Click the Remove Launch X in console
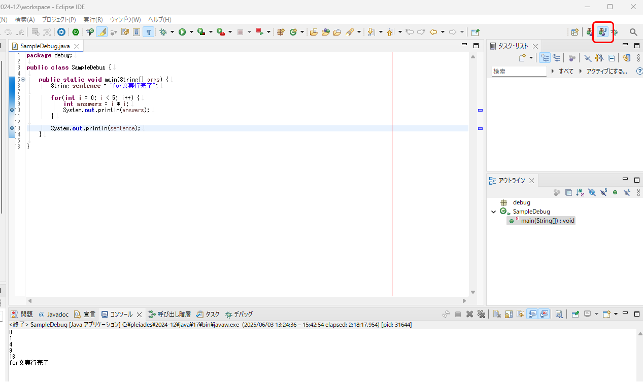The image size is (643, 382). point(469,315)
